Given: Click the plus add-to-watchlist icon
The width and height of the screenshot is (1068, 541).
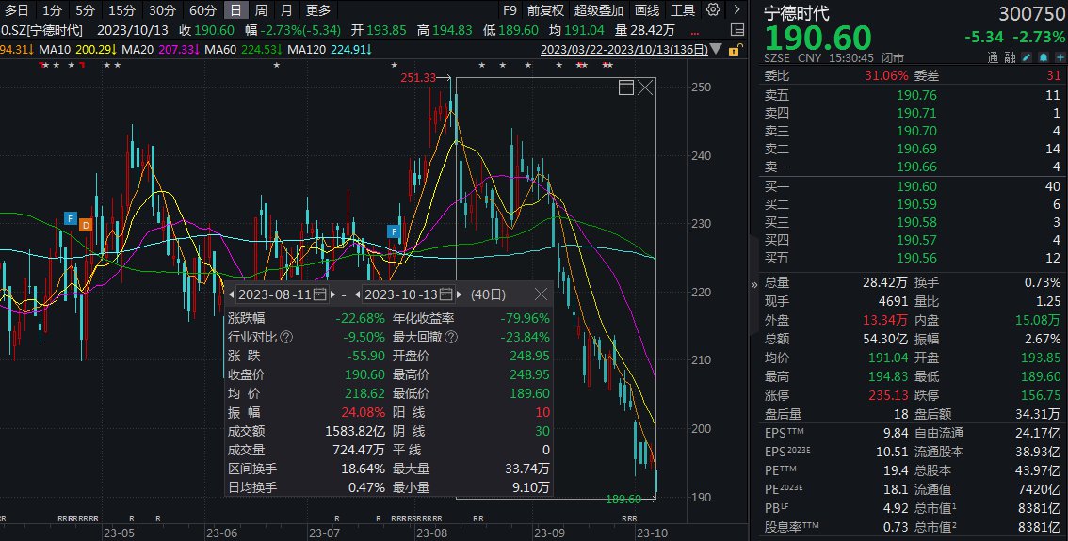Looking at the screenshot, I should (1060, 57).
